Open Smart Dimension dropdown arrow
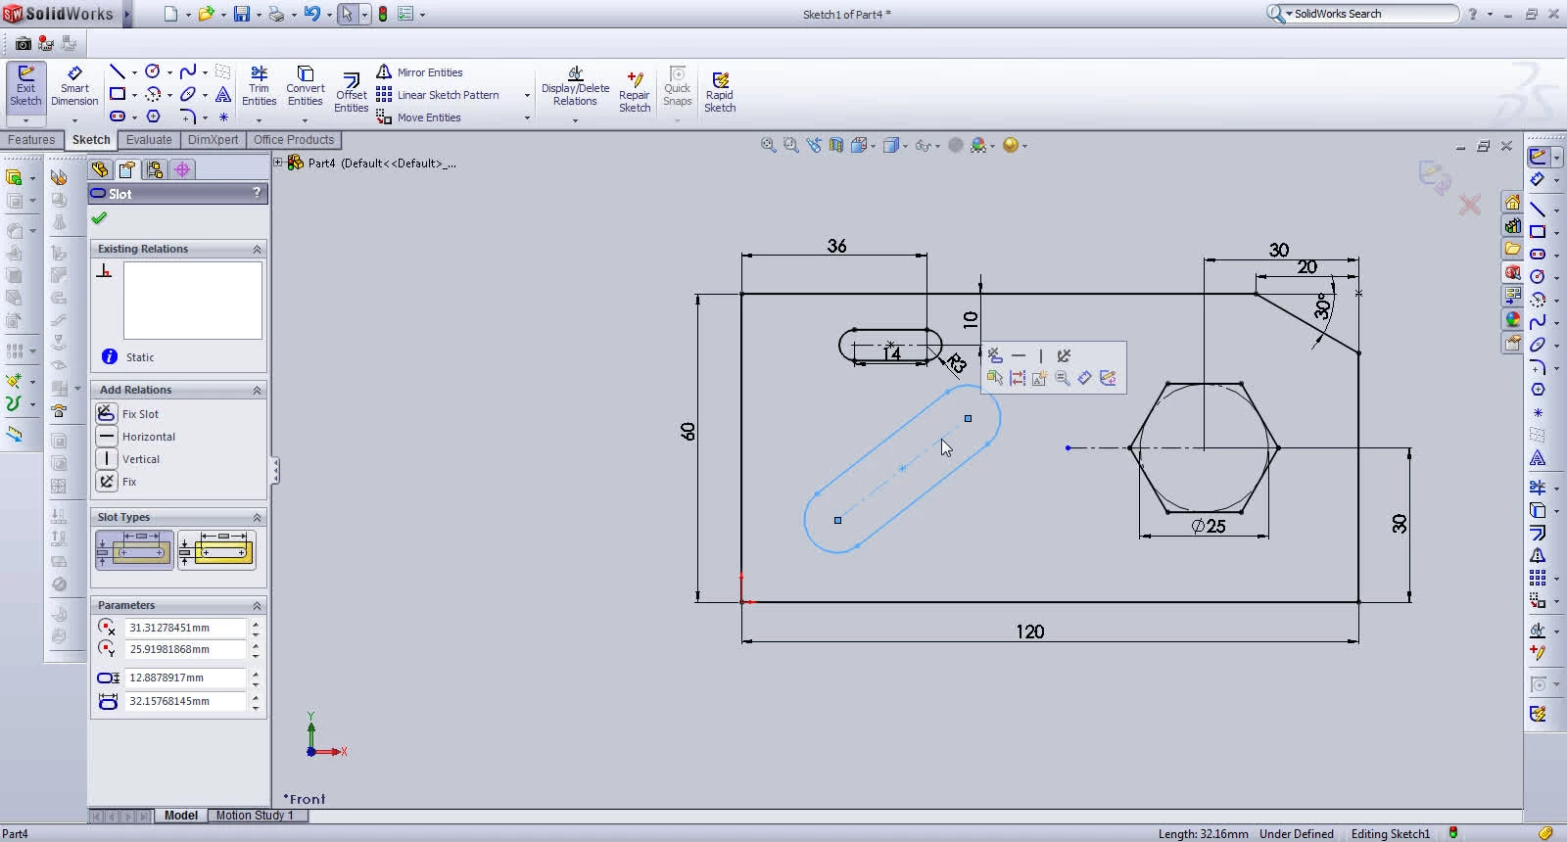The image size is (1567, 842). 74,120
